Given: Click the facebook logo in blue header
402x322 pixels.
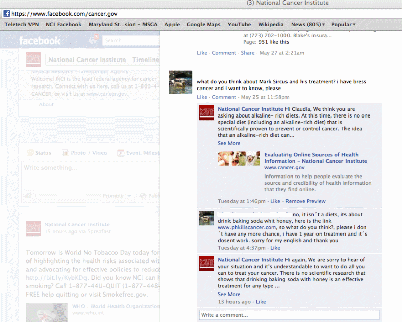Looking at the screenshot, I should (40, 41).
